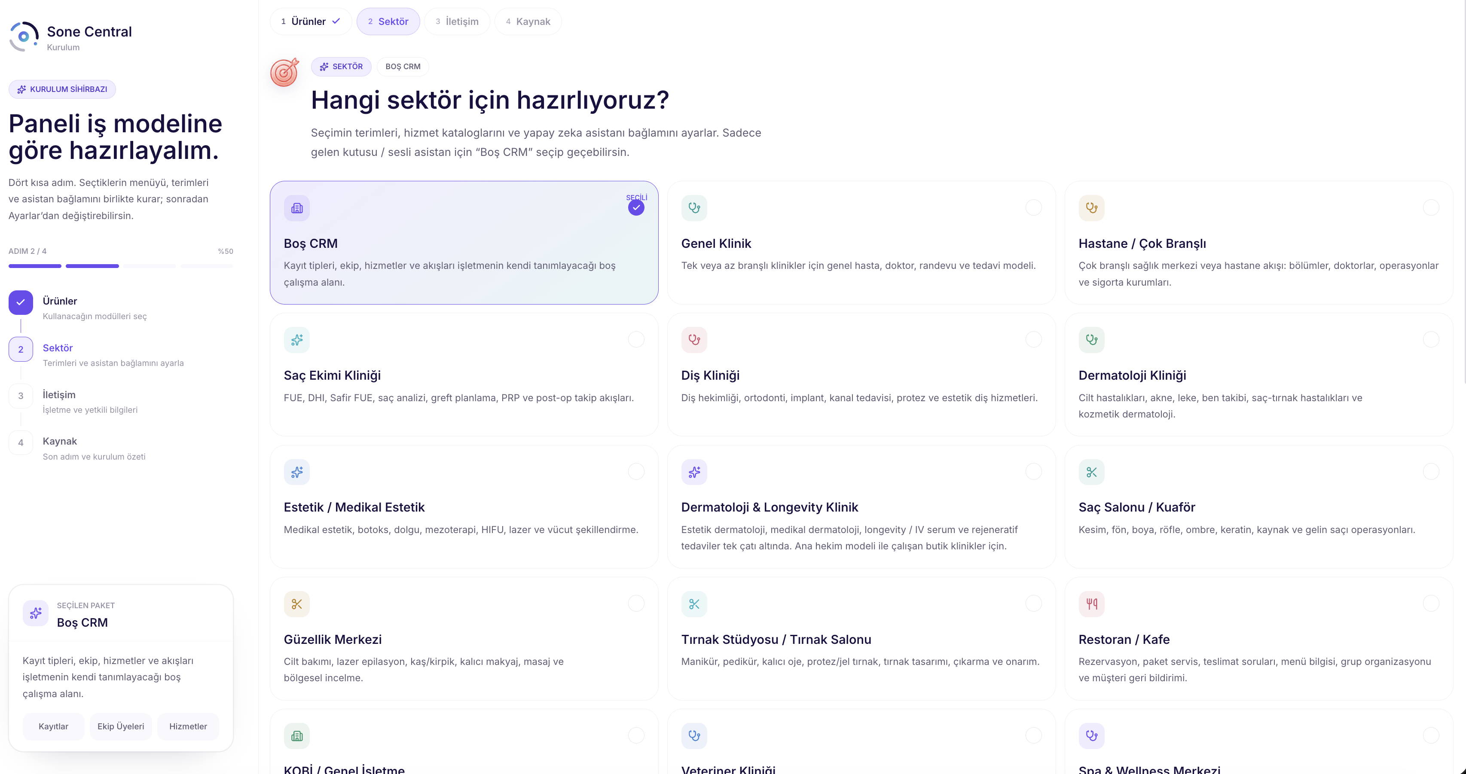The height and width of the screenshot is (774, 1466).
Task: Open the Ürünler step in the sidebar list
Action: click(x=121, y=308)
